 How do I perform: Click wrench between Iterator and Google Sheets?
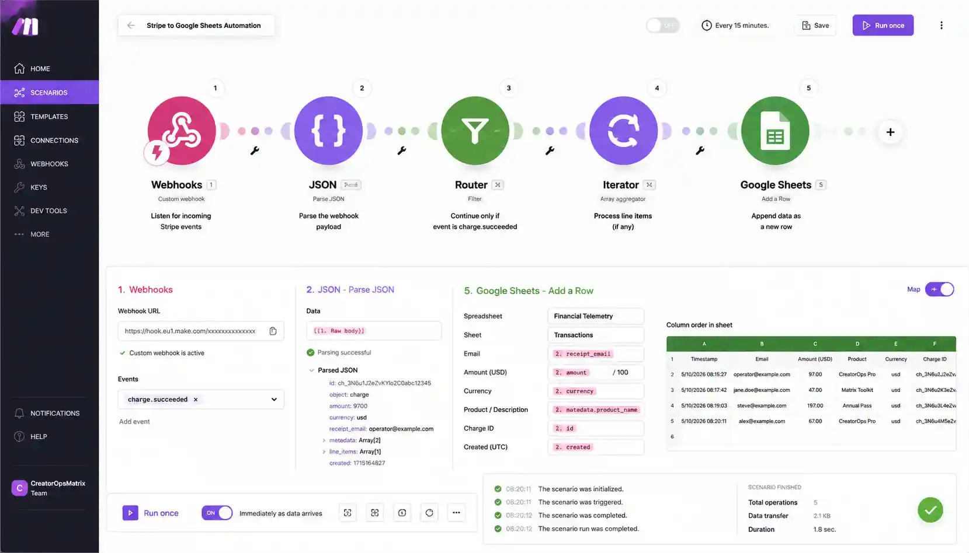(x=700, y=150)
